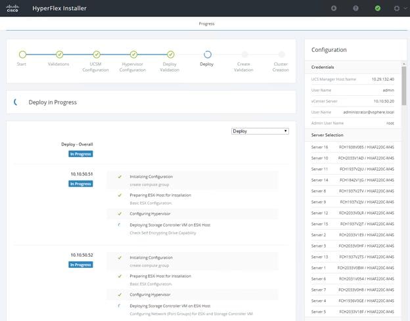Viewport: 410px width, 321px height.
Task: Click the Server 16 row
Action: click(352, 147)
